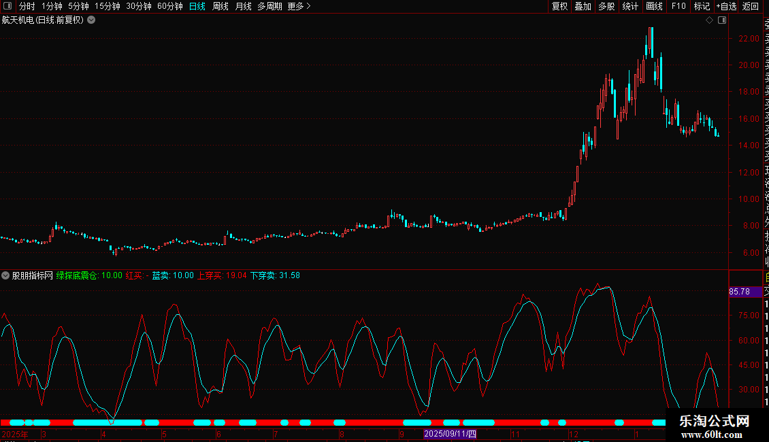Screen dimensions: 769x442
Task: Click the 返回 back button
Action: (751, 6)
